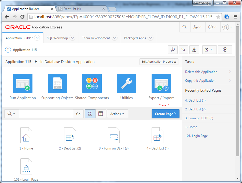242x183 pixels.
Task: Select the Application Builder browser tab
Action: pyautogui.click(x=29, y=9)
